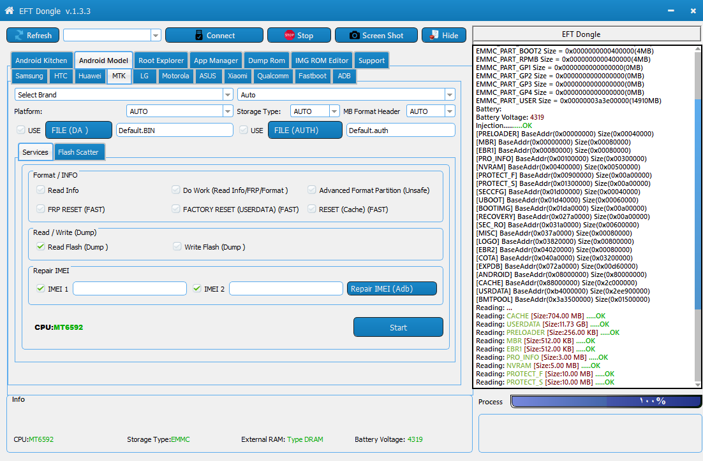Check FACTORY RESET (USERDATA) (FAST) option
The height and width of the screenshot is (461, 703).
tap(176, 209)
